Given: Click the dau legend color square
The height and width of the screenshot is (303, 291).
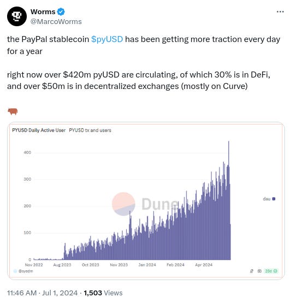Looking at the screenshot, I should click(274, 199).
